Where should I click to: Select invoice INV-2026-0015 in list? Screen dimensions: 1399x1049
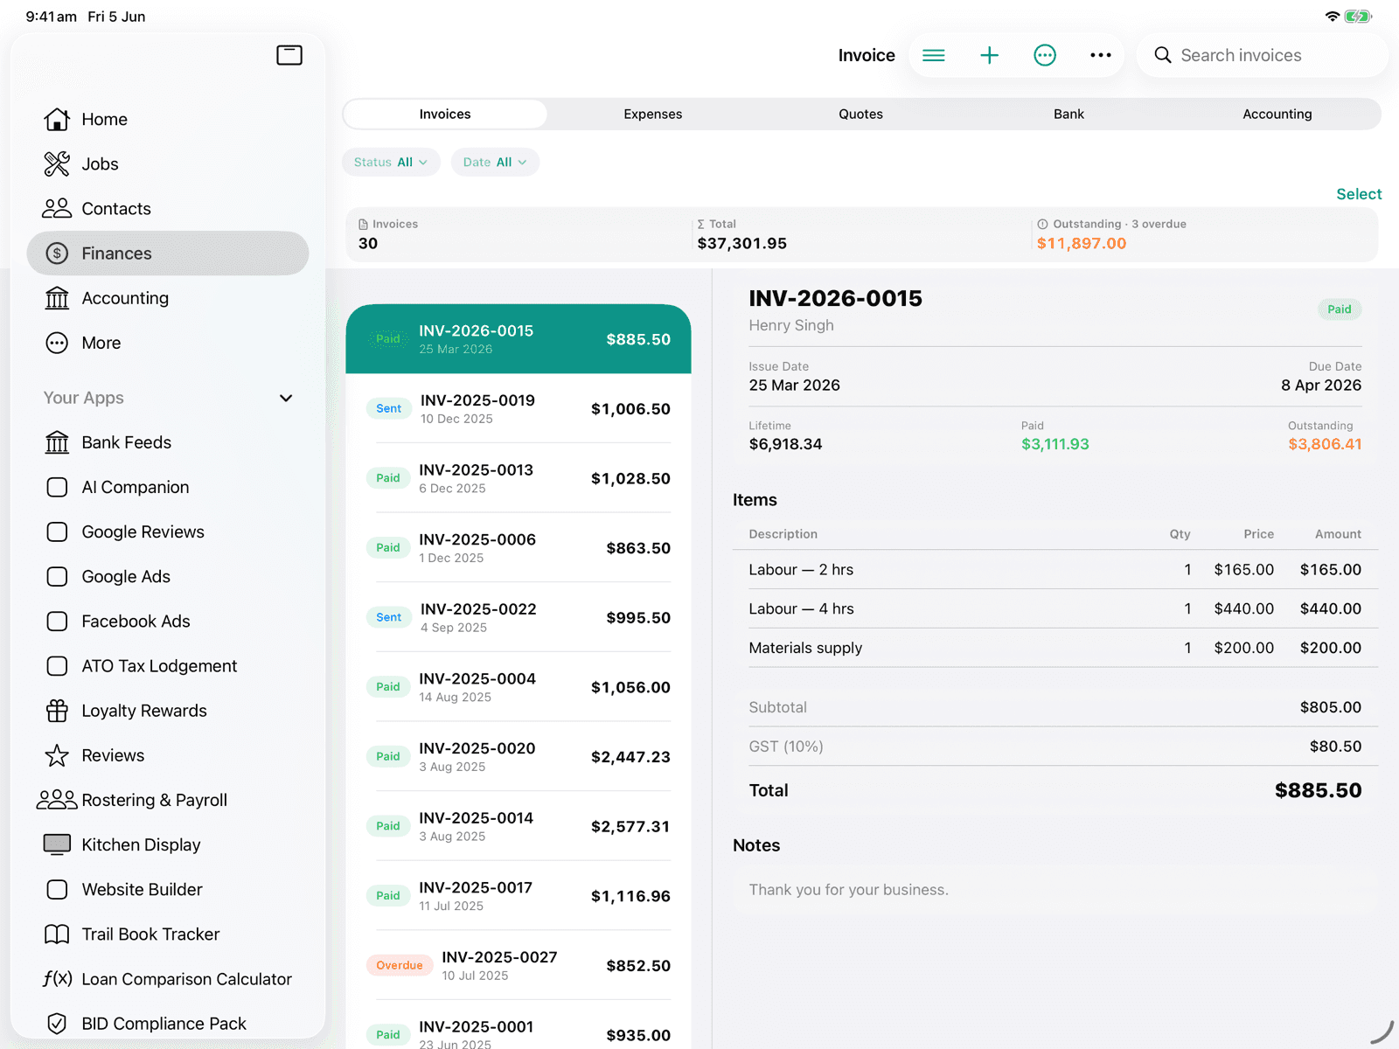click(519, 339)
